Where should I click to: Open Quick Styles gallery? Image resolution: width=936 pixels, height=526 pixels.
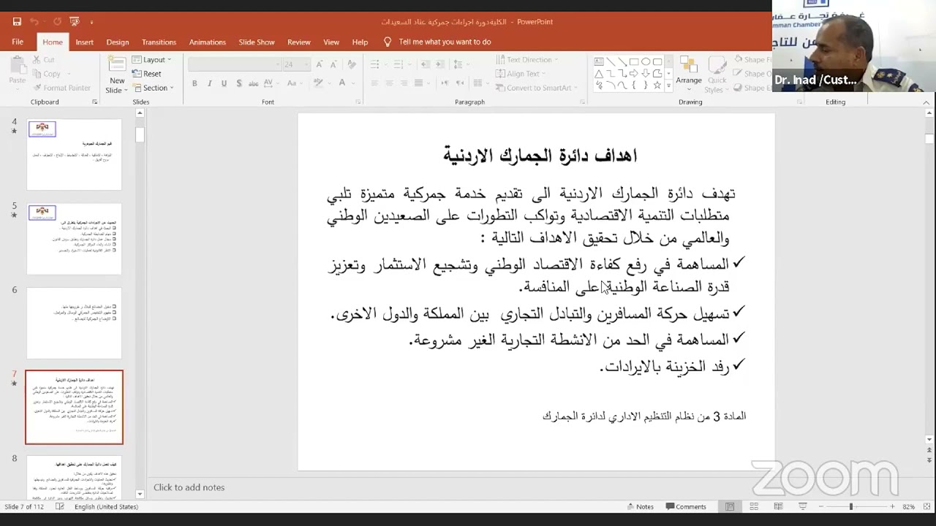(x=717, y=73)
